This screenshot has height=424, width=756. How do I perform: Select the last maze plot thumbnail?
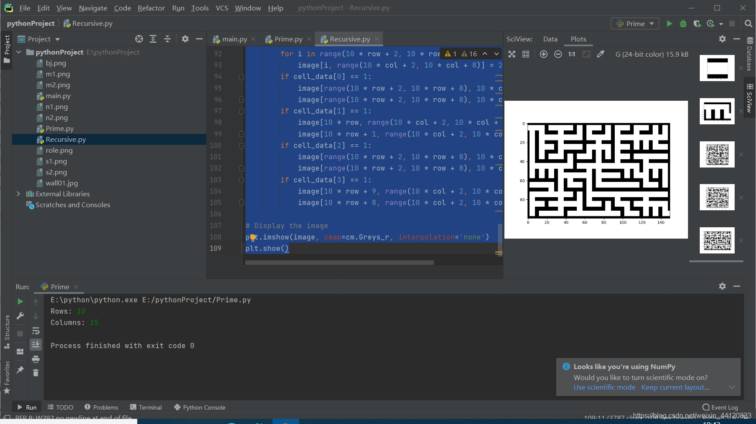pyautogui.click(x=717, y=240)
